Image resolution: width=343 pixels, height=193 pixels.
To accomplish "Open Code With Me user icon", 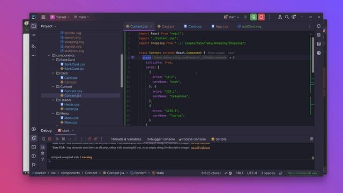I will pos(280,17).
